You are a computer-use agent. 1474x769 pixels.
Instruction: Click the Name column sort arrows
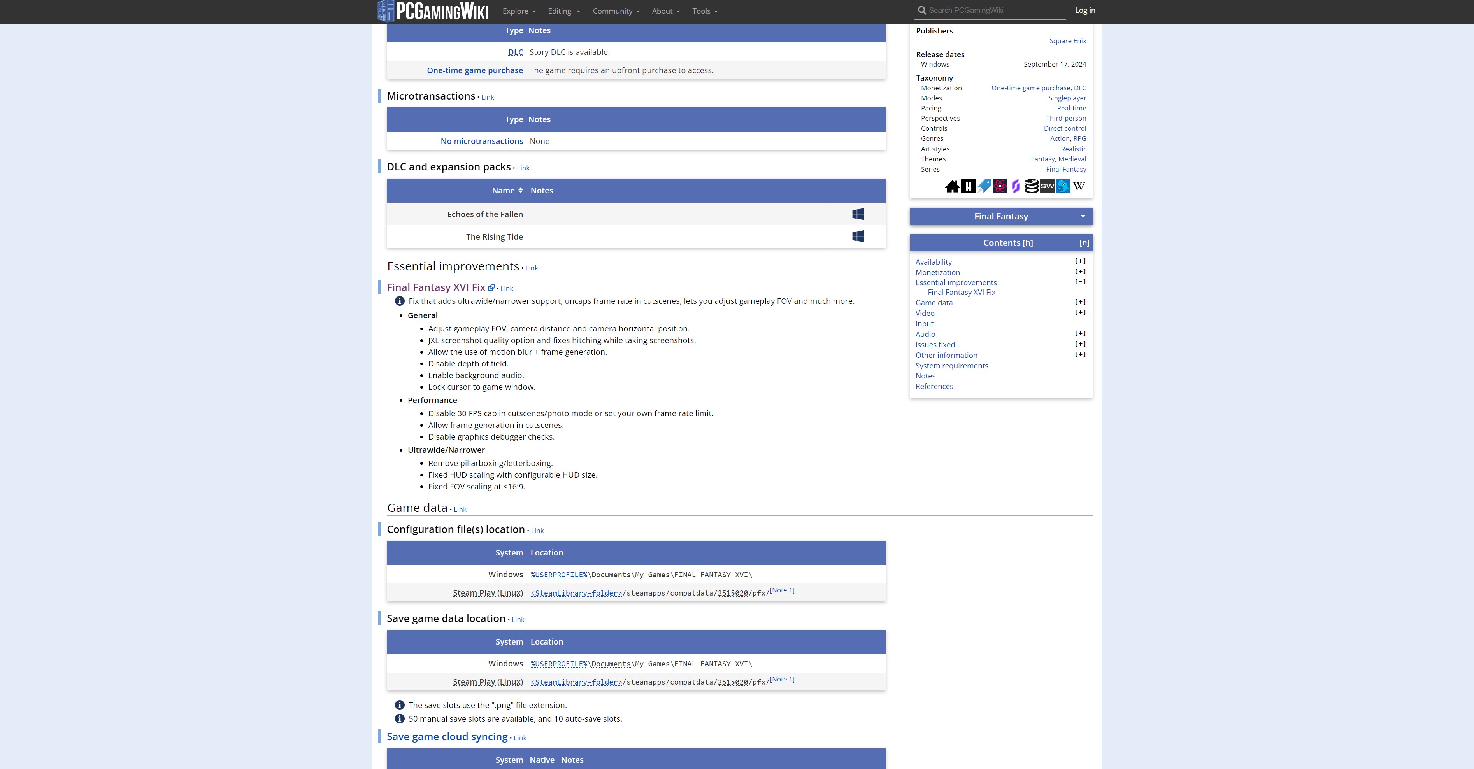pyautogui.click(x=520, y=191)
